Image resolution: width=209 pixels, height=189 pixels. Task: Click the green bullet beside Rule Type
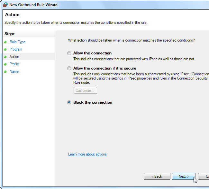5,42
